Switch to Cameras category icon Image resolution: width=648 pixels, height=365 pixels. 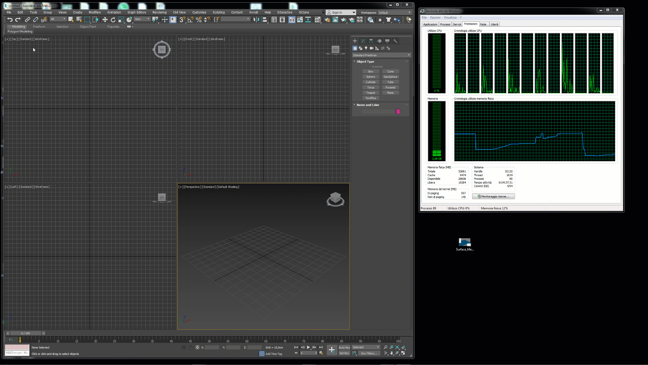[371, 48]
